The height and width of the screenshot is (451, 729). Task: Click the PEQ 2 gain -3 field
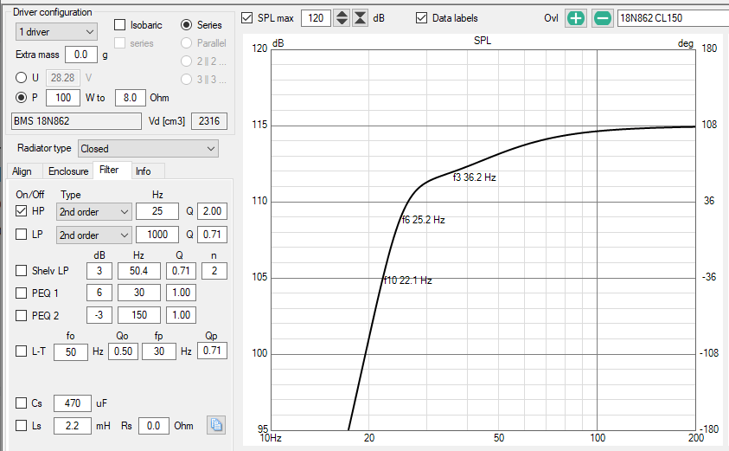(x=99, y=315)
